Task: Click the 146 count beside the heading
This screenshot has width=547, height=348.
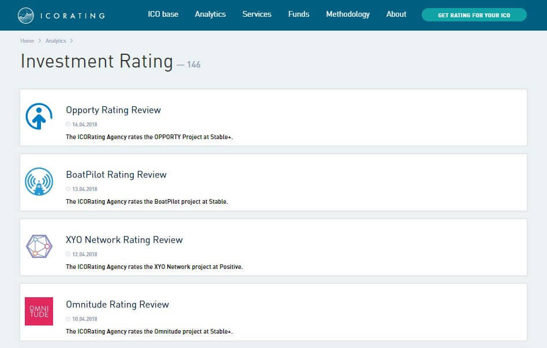Action: point(194,65)
